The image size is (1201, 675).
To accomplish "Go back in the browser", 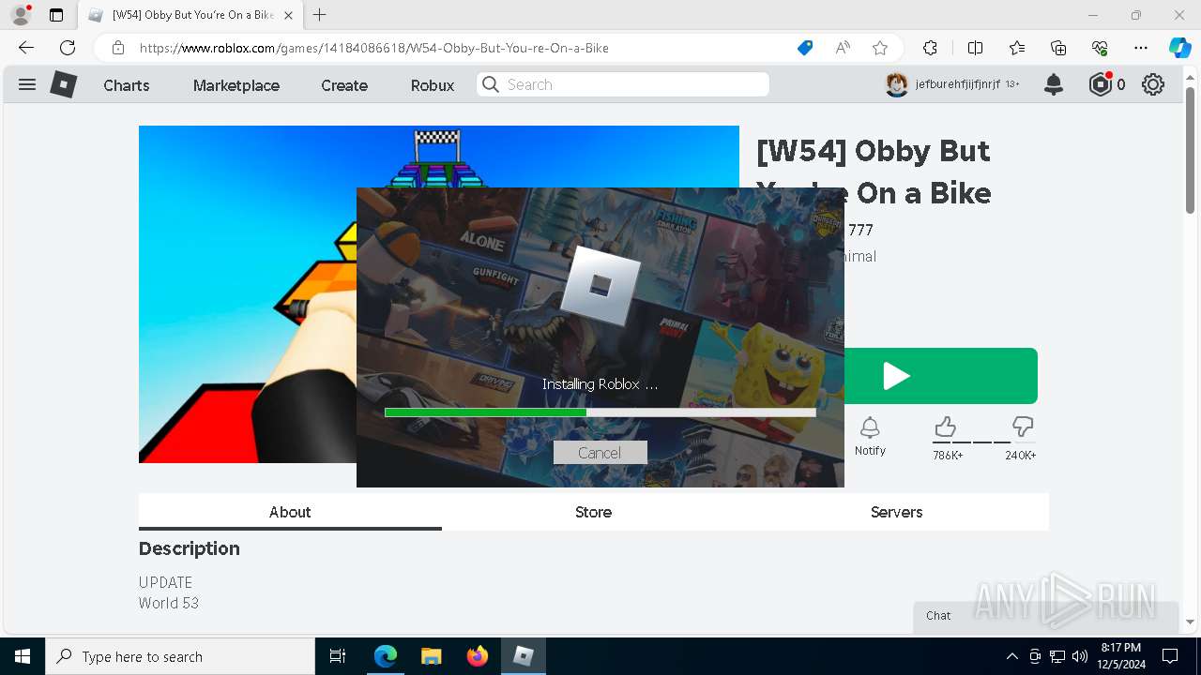I will point(26,48).
